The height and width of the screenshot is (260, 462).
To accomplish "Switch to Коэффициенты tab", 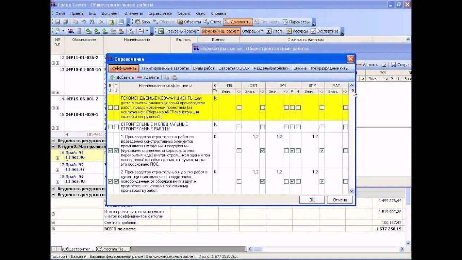I will click(x=123, y=68).
